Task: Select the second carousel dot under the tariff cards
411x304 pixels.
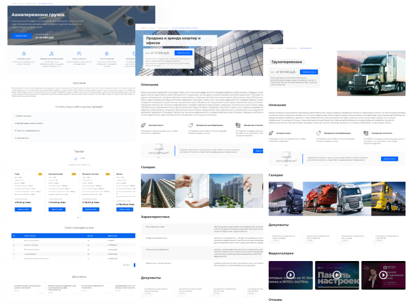Action: [80, 217]
